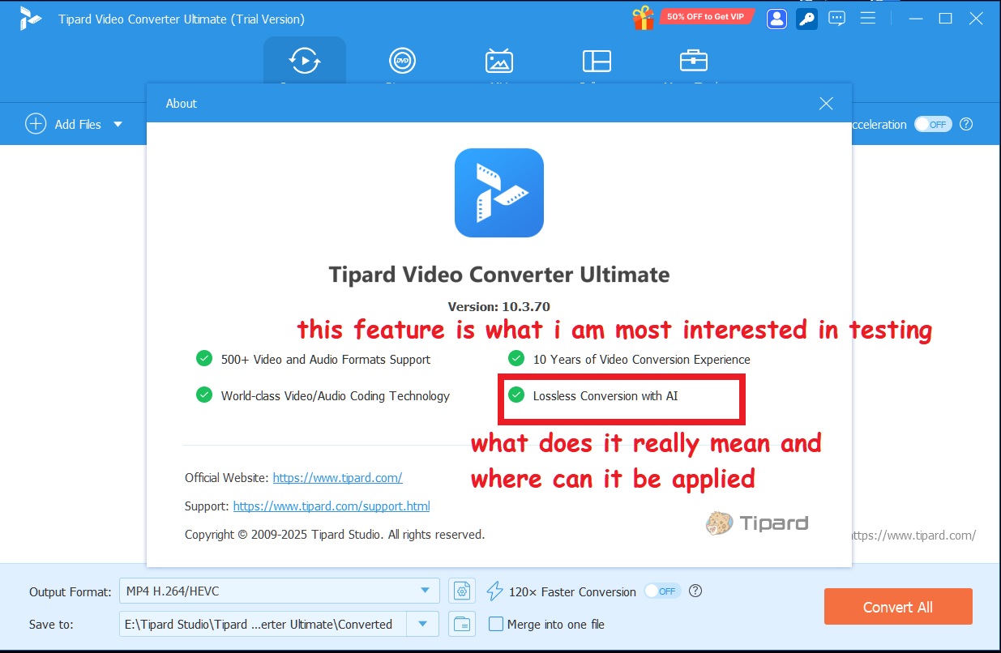Click the World-class Video/Audio Coding Technology text
The height and width of the screenshot is (653, 1001).
(x=336, y=396)
